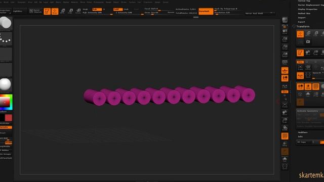Expand Modifiers section in Transform
This screenshot has width=324, height=182.
(303, 132)
